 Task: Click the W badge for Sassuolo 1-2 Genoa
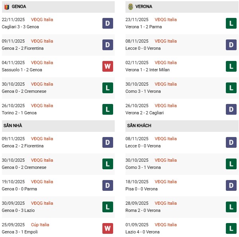click(x=108, y=66)
